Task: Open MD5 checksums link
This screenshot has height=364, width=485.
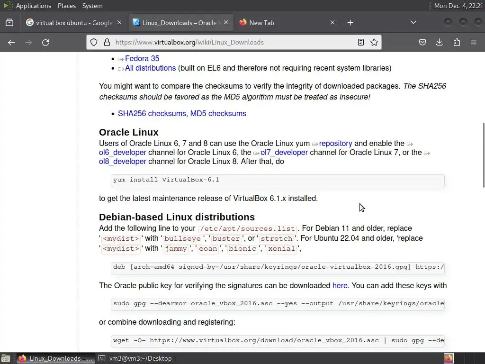Action: click(218, 114)
